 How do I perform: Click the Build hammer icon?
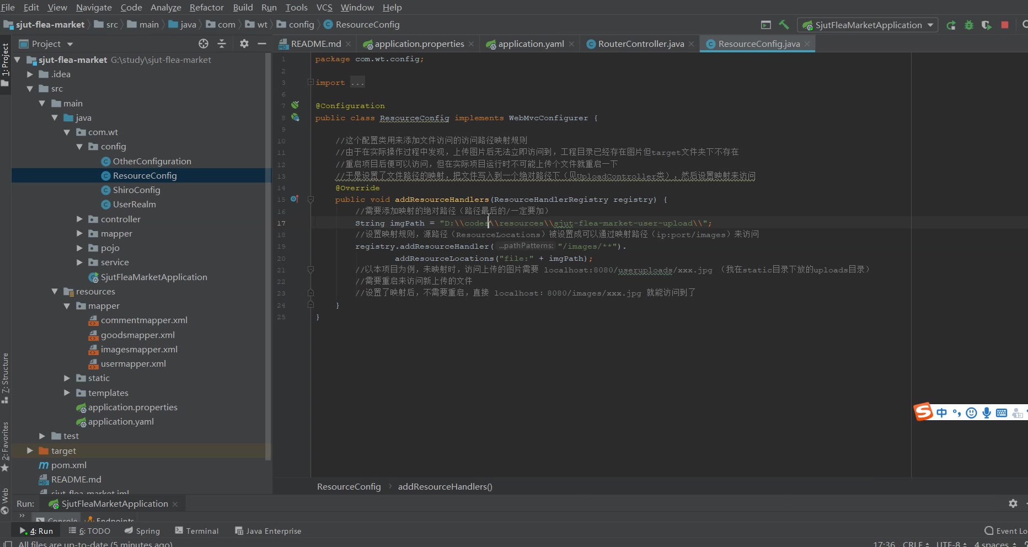pyautogui.click(x=784, y=25)
